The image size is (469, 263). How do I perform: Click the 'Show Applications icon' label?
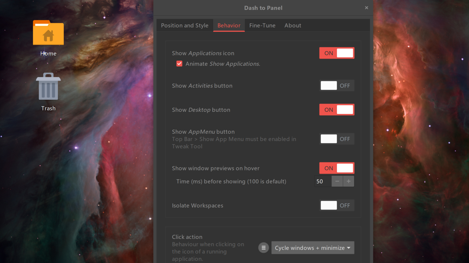click(203, 53)
